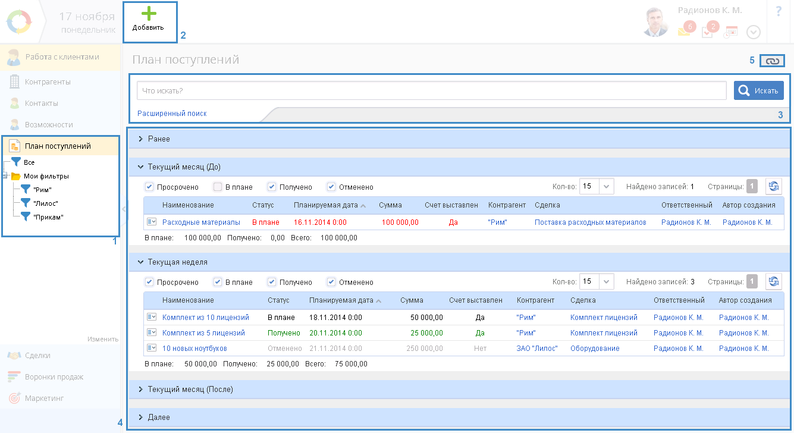794x433 pixels.
Task: Open Контрагенты in the sidebar menu
Action: (x=48, y=82)
